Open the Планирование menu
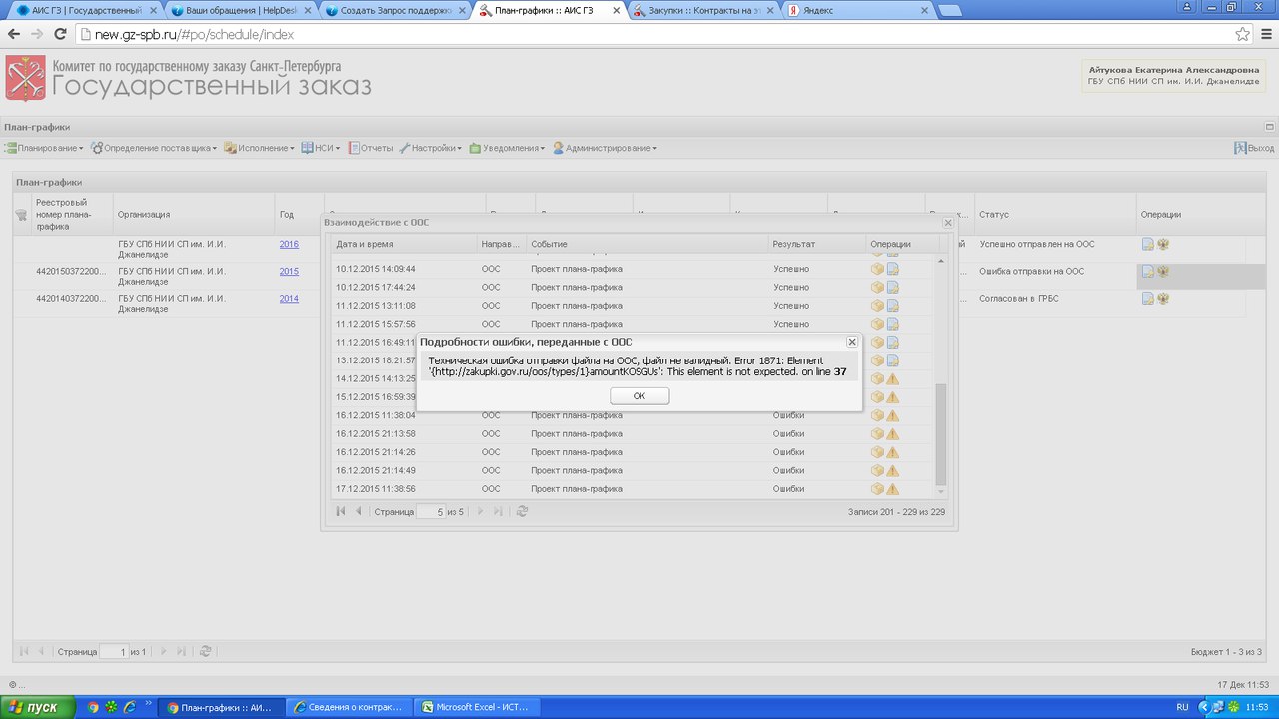 44,148
